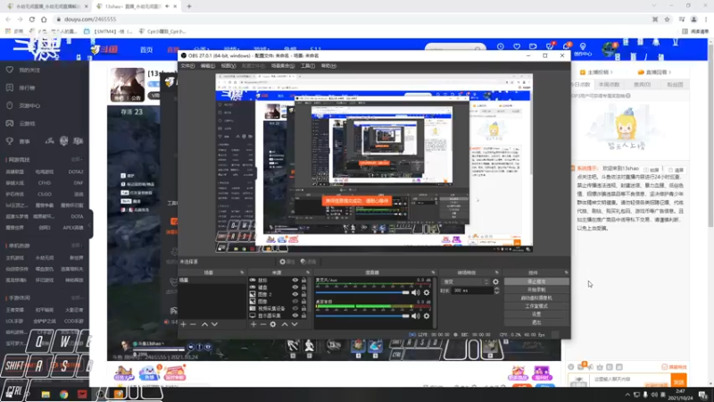
Task: Open OBS 设置 button in controls
Action: (536, 314)
